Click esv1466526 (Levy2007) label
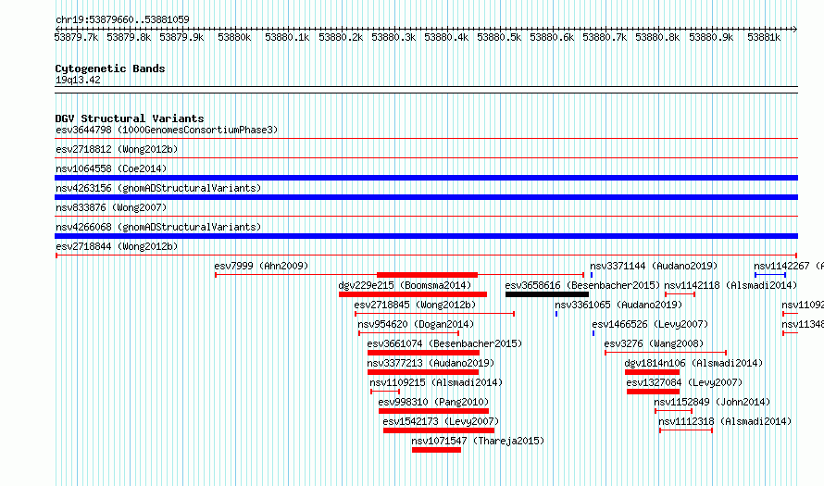This screenshot has width=824, height=486. (x=650, y=324)
